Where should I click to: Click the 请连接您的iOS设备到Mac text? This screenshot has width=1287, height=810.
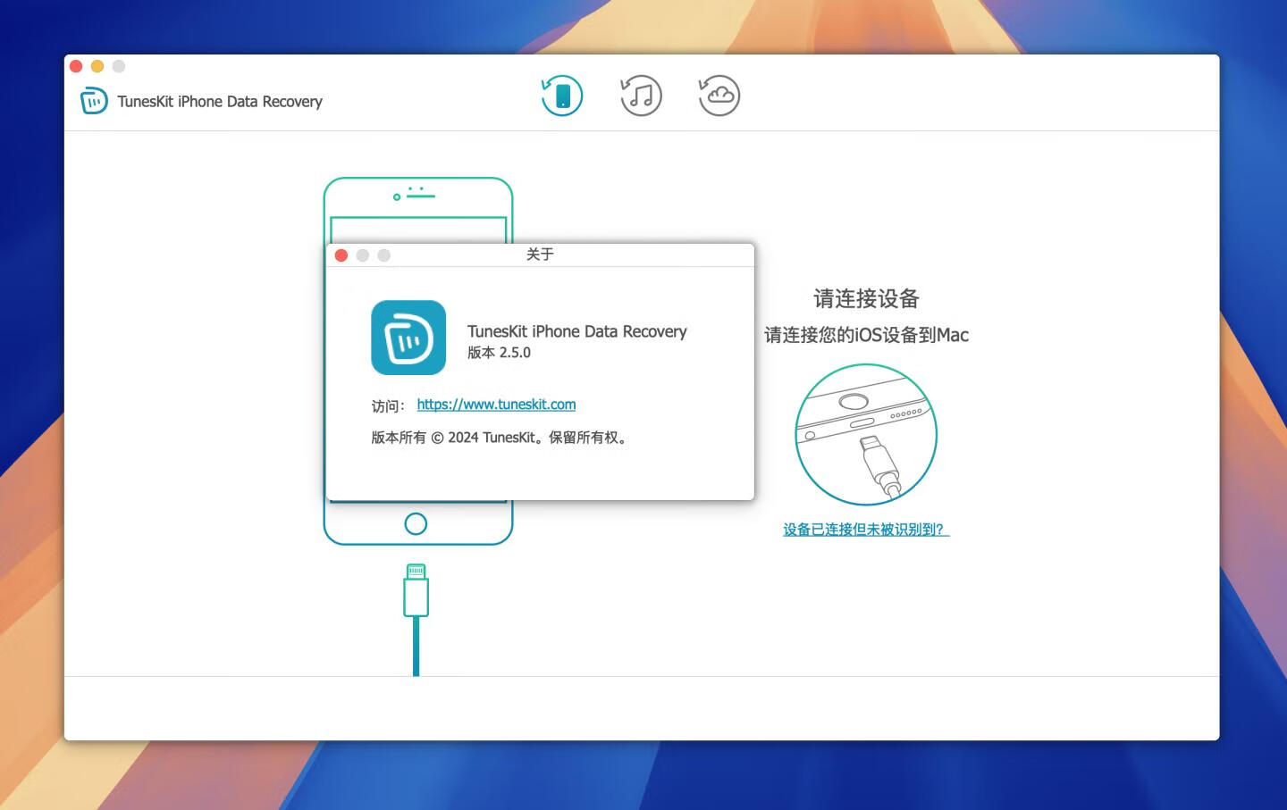pyautogui.click(x=866, y=335)
